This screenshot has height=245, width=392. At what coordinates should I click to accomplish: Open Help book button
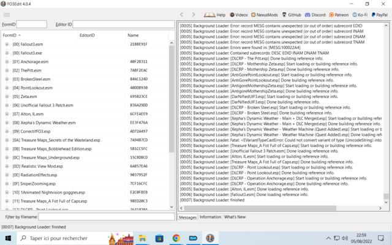[x=215, y=15]
